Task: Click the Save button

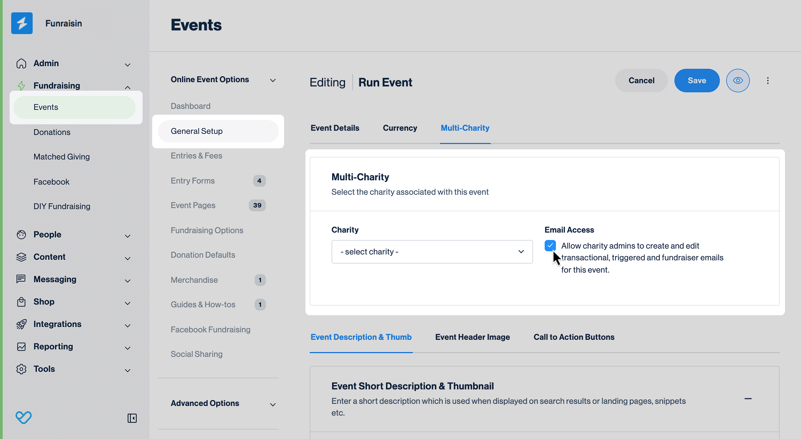Action: tap(697, 81)
